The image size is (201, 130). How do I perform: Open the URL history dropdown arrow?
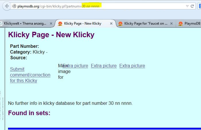tap(187, 6)
